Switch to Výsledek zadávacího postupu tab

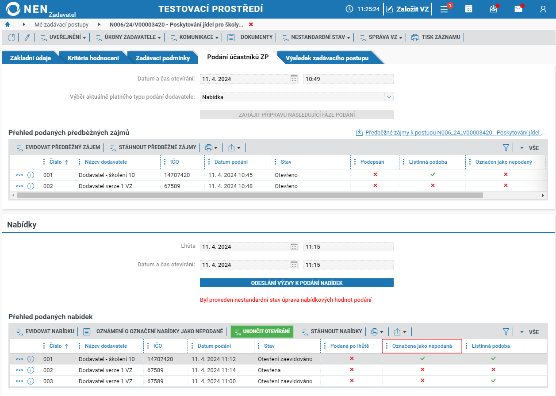327,58
